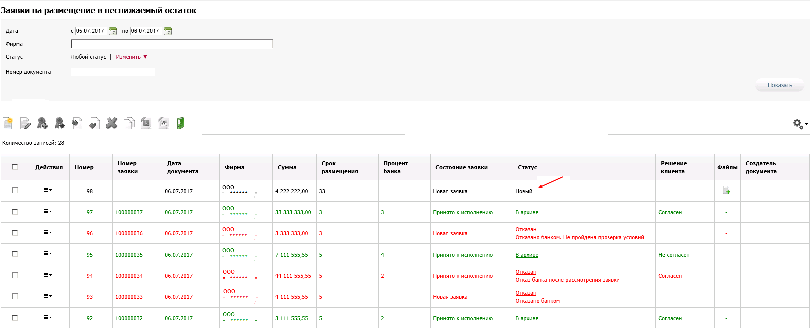Open application number 92 link
Viewport: 810px width, 328px height.
(x=90, y=318)
